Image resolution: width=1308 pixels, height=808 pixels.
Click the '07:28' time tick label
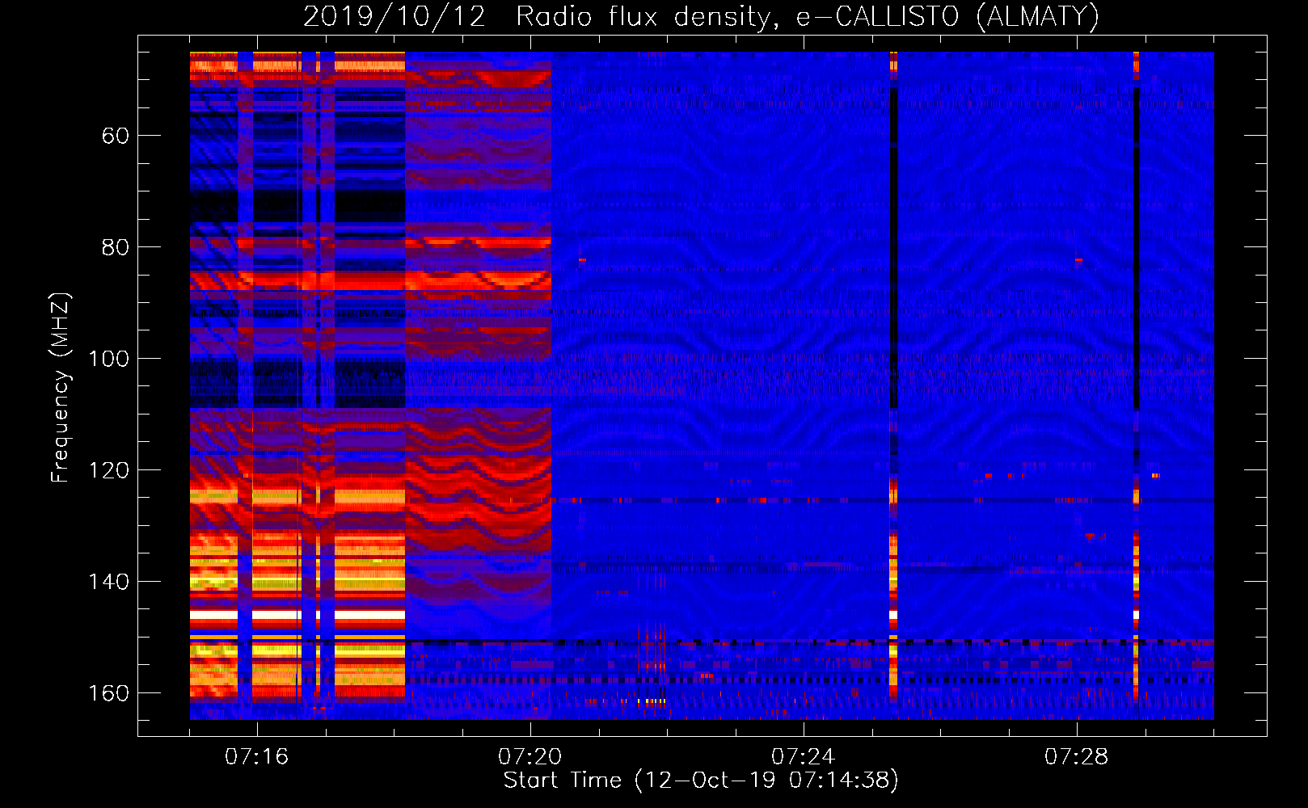point(1076,757)
